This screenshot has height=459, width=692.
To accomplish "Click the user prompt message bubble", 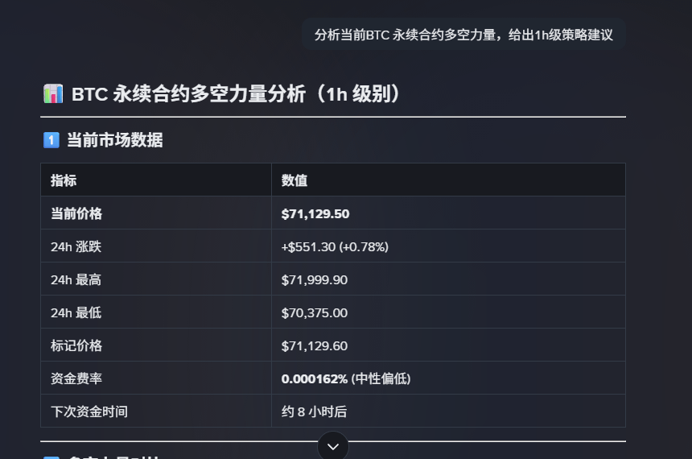I will pyautogui.click(x=463, y=35).
